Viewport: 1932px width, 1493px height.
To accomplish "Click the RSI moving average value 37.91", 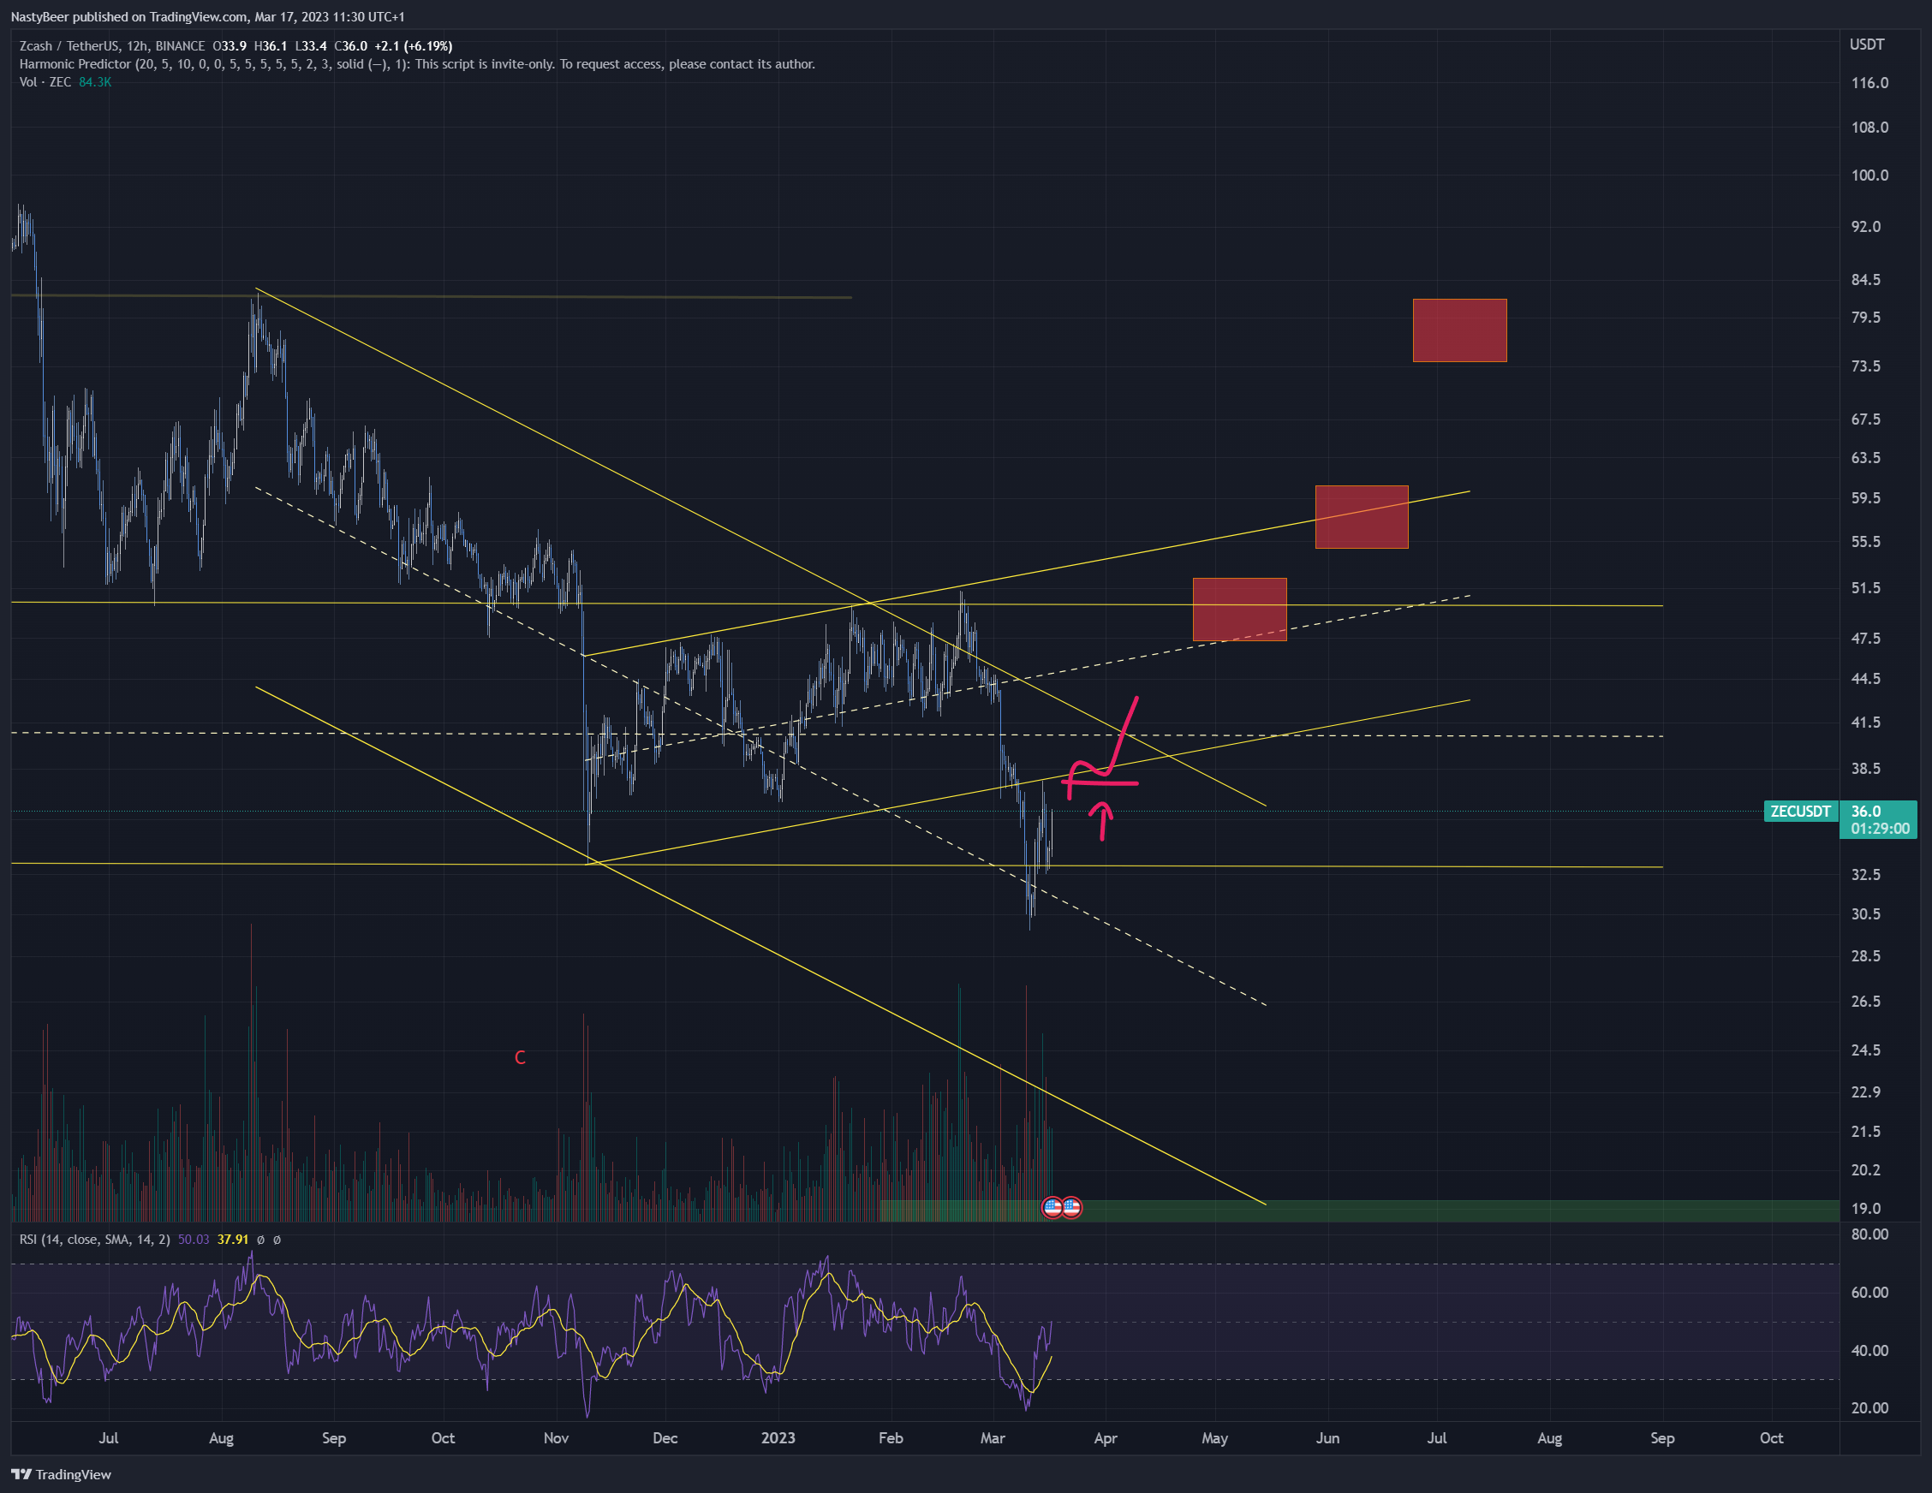I will 233,1239.
